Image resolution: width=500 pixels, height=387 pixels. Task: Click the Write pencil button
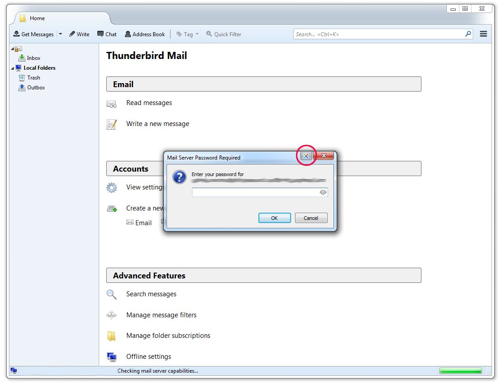tap(79, 34)
